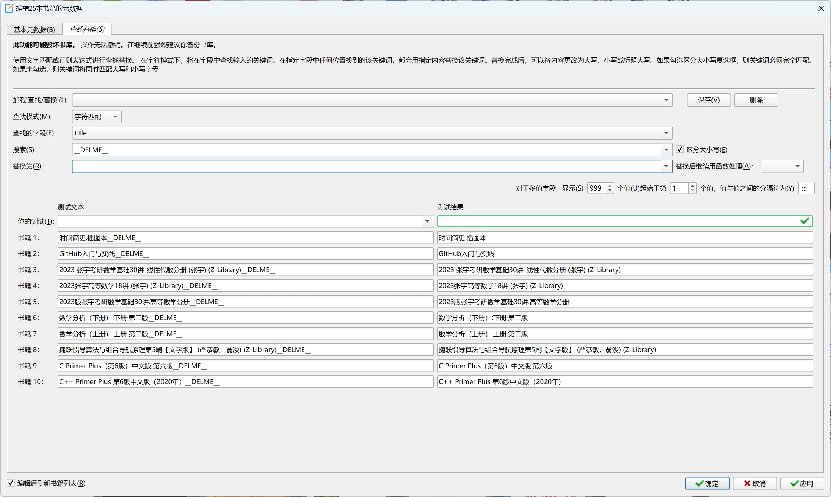Click 书籍 6 test text 数学分析（下册）__DELME__
Image resolution: width=831 pixels, height=497 pixels.
click(x=245, y=317)
